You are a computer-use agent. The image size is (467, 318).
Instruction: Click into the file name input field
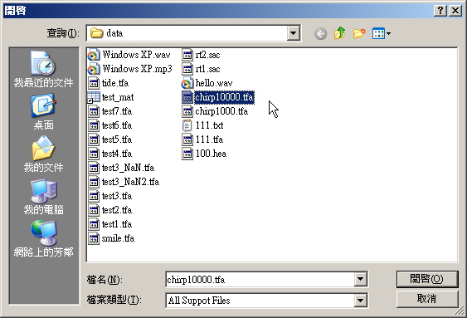pyautogui.click(x=260, y=280)
